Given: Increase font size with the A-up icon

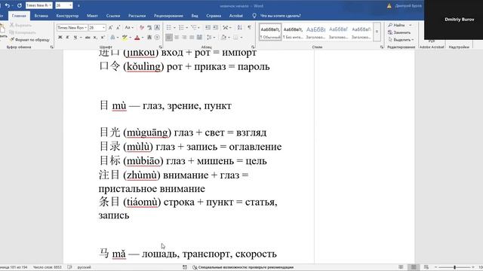Looking at the screenshot, I should coord(111,28).
